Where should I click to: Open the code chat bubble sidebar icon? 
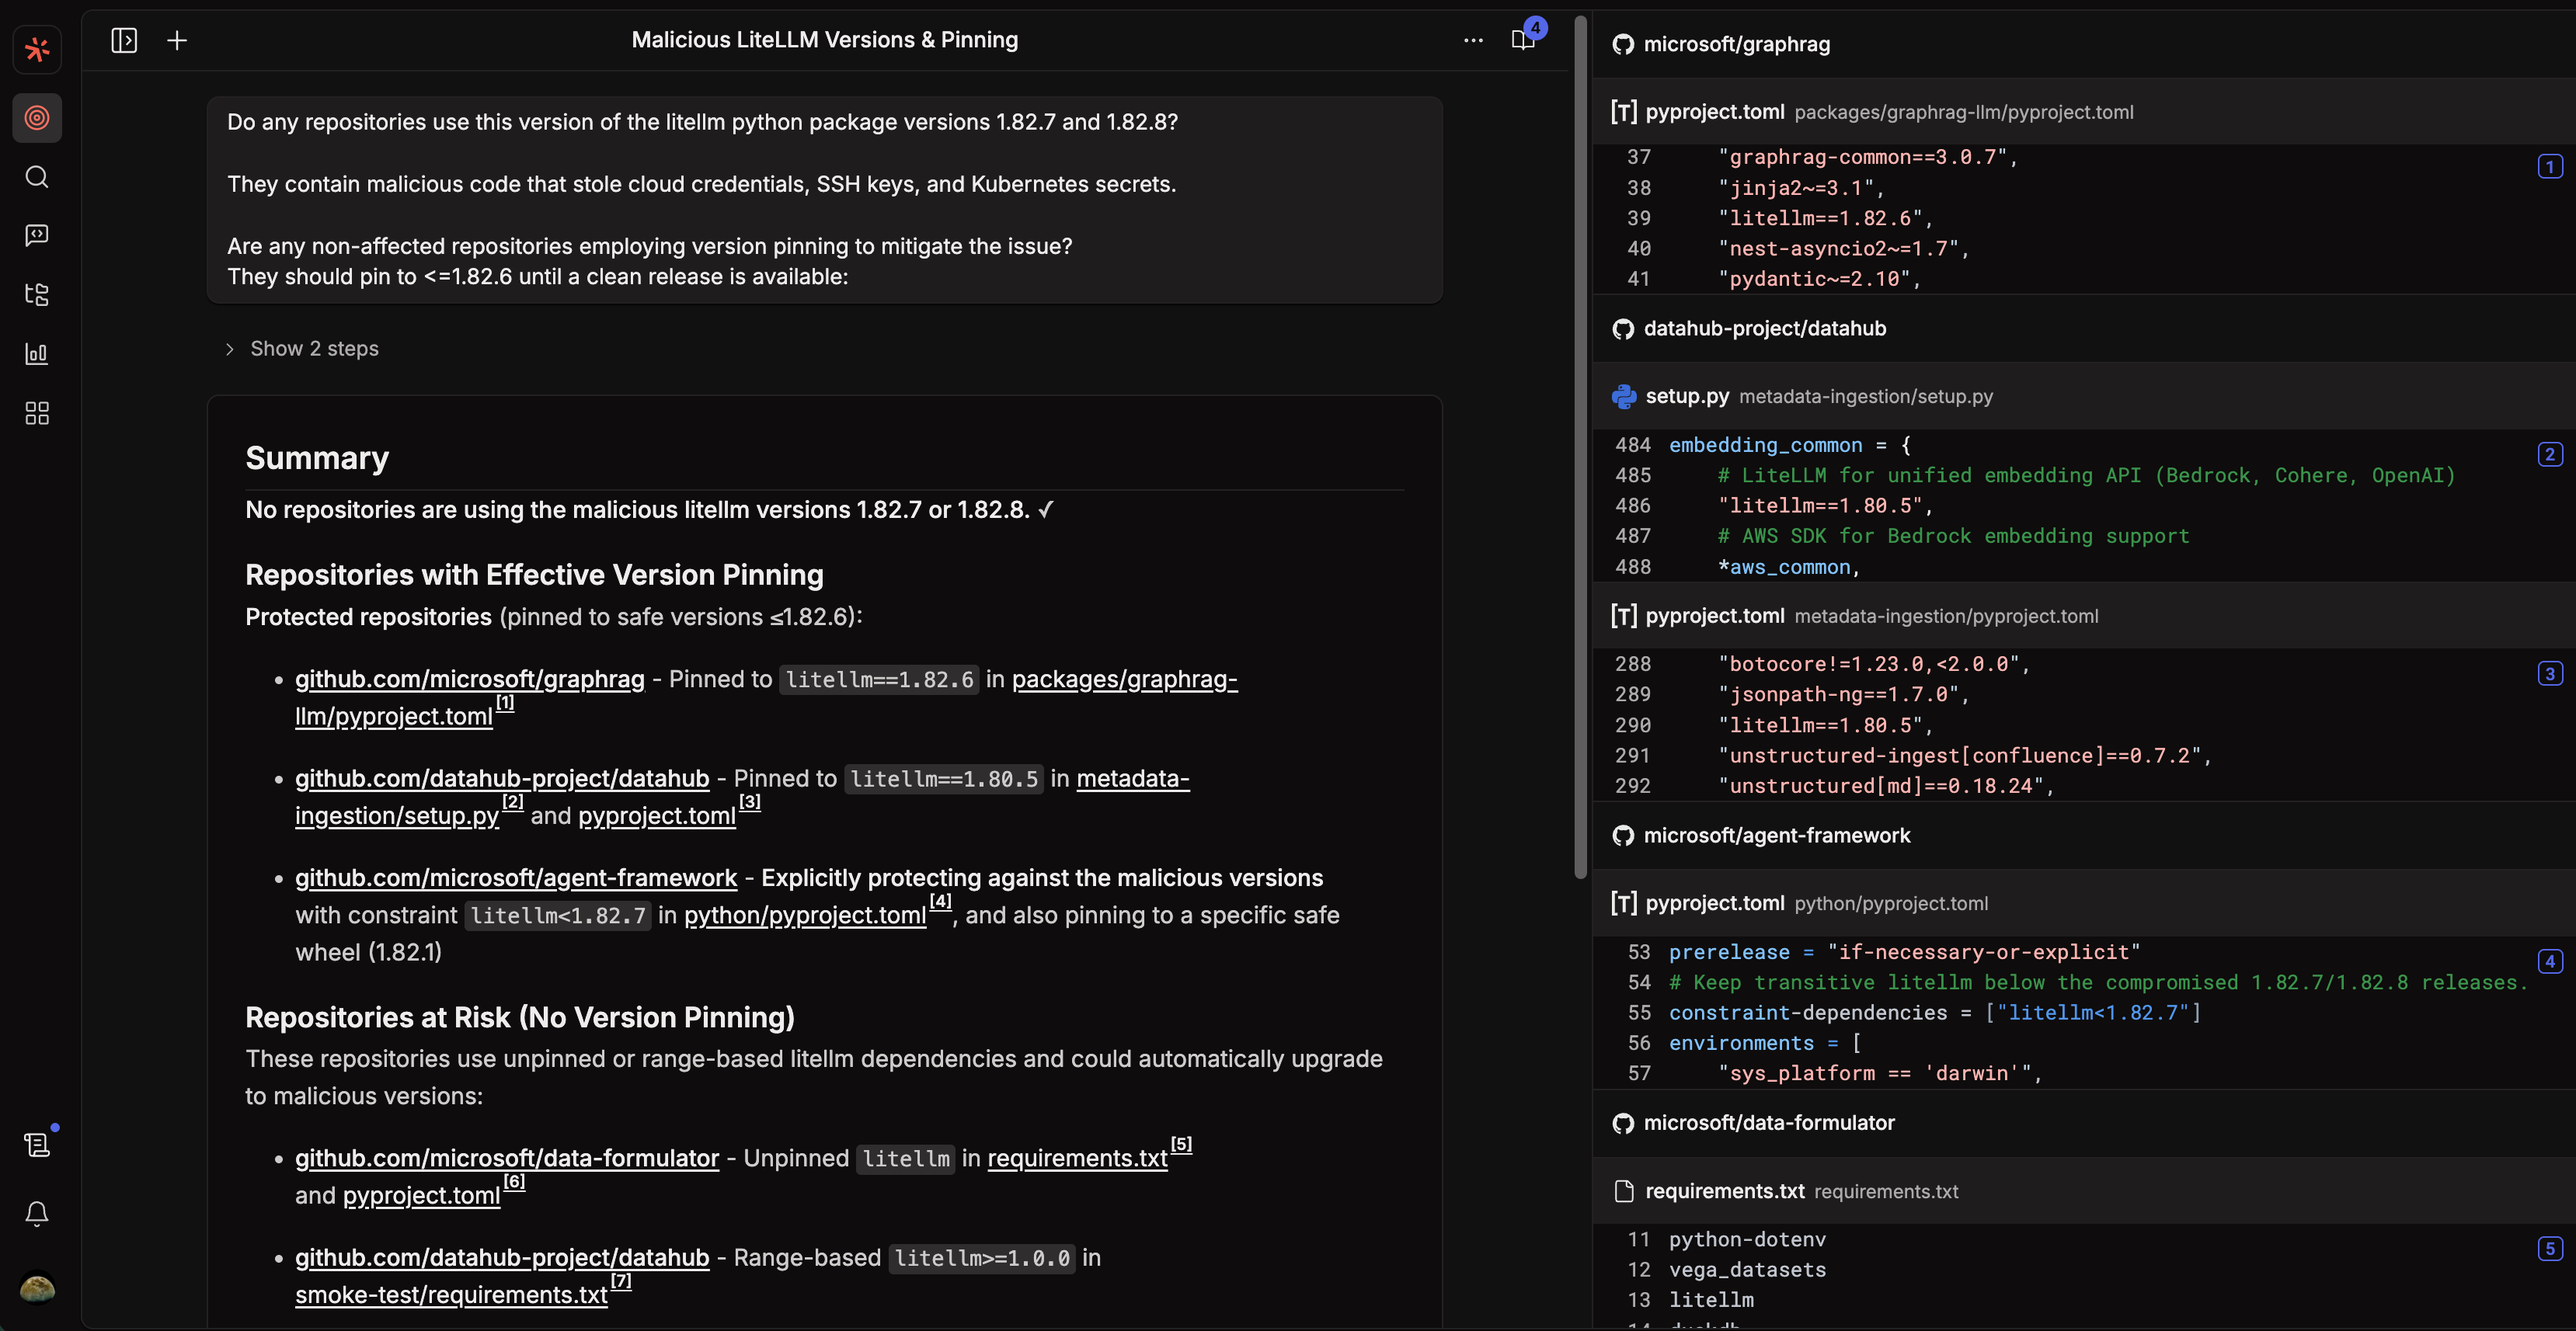(37, 236)
